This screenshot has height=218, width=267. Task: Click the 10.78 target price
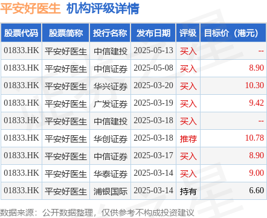(254, 138)
